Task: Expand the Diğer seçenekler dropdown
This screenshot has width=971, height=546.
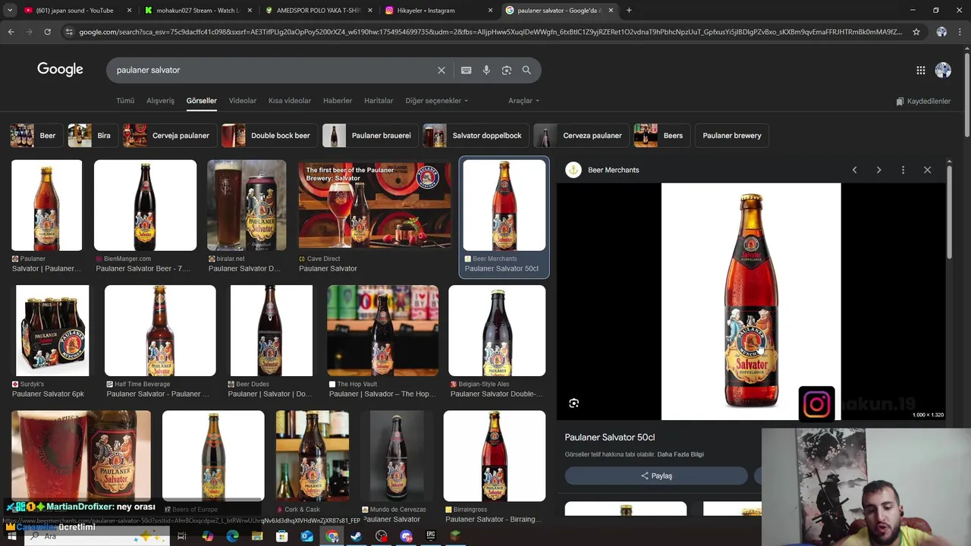Action: click(x=436, y=101)
